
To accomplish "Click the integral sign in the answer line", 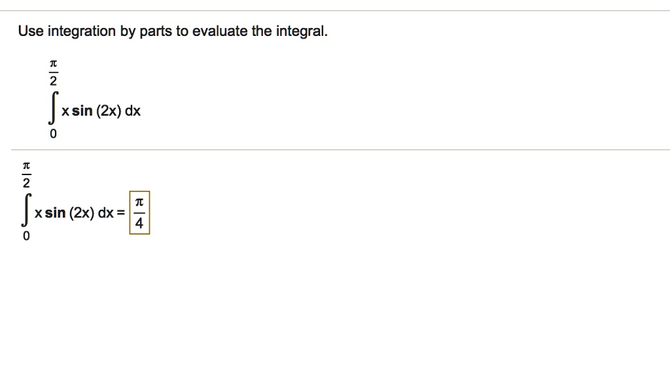I will coord(26,213).
